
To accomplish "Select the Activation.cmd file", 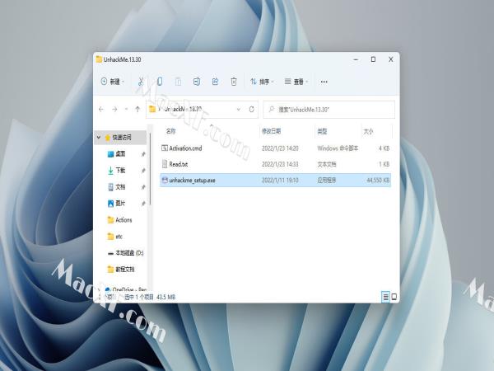I will 275,148.
